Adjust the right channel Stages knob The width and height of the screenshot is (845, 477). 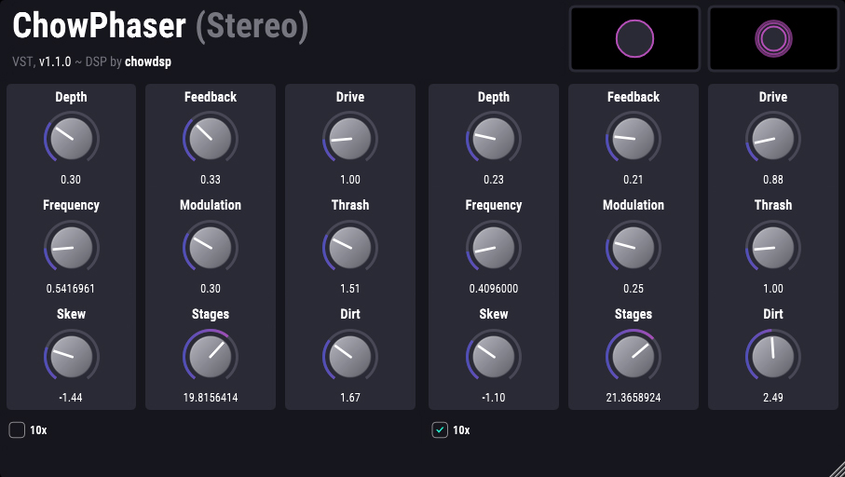tap(634, 356)
